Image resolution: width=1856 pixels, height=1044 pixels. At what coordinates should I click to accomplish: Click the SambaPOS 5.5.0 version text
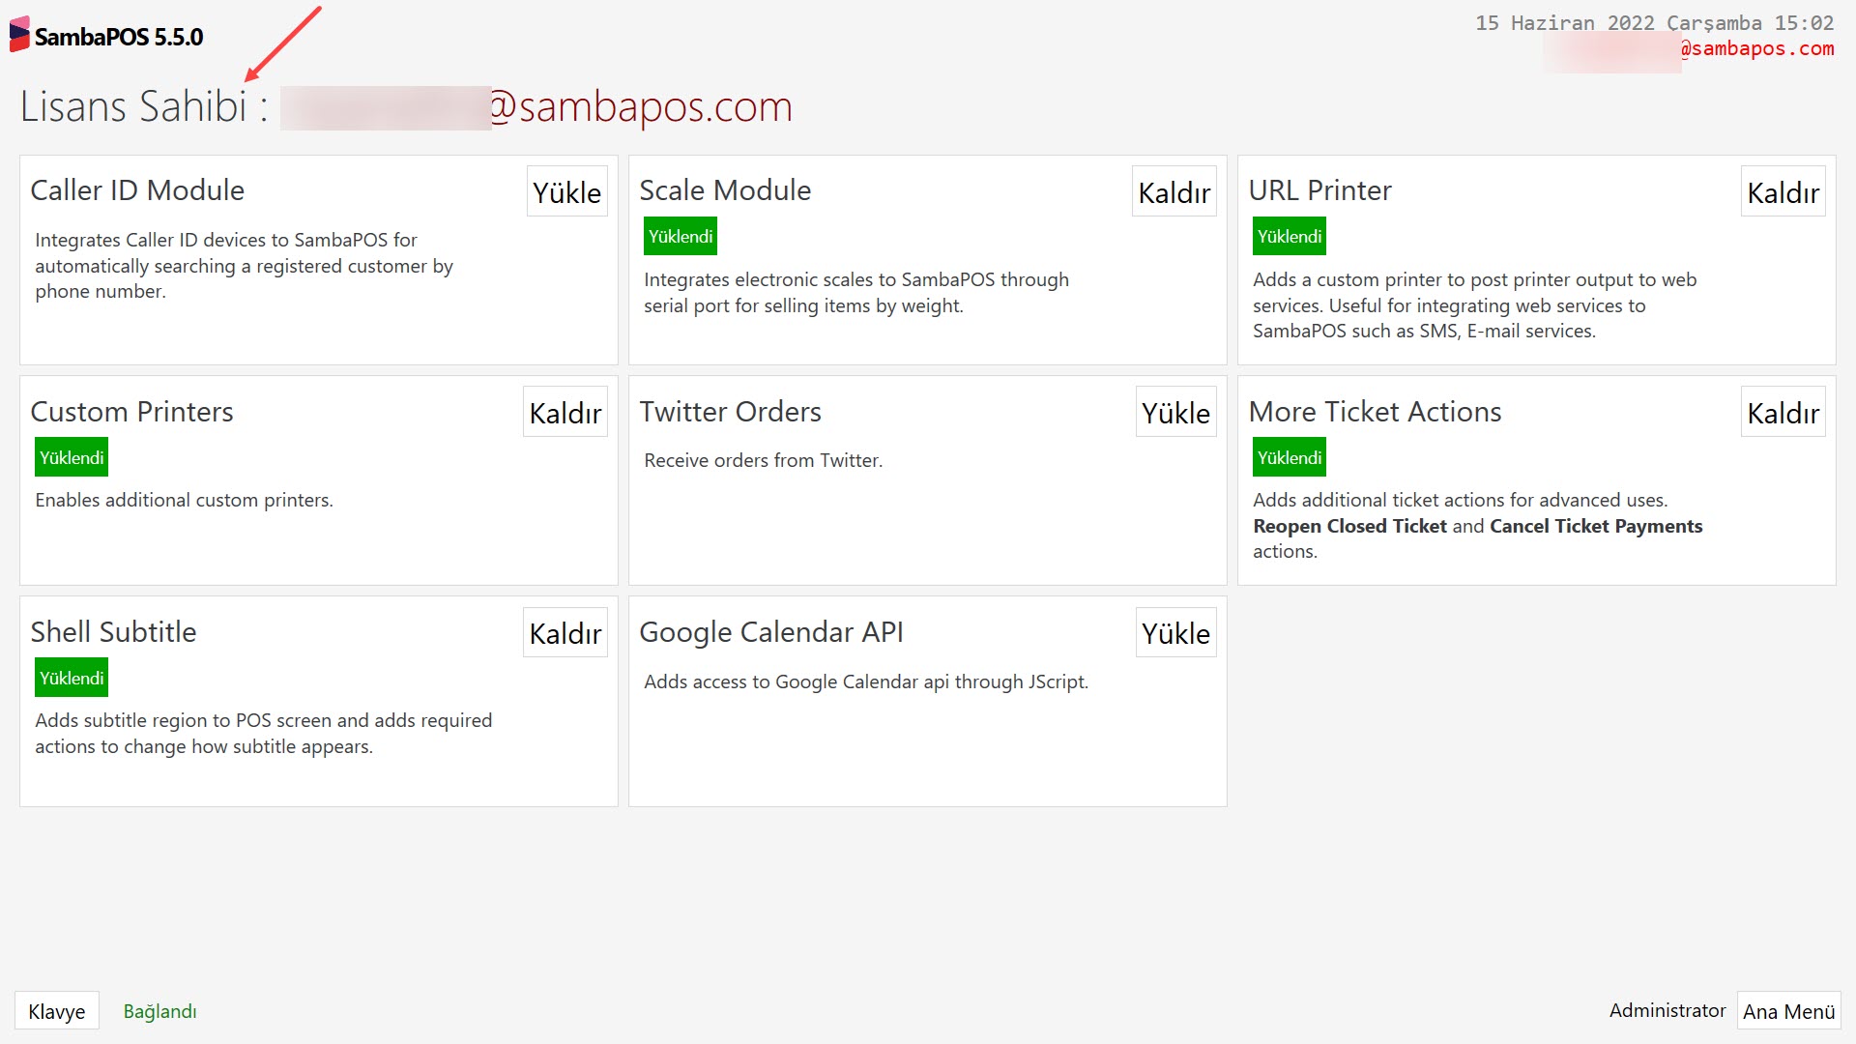coord(118,37)
